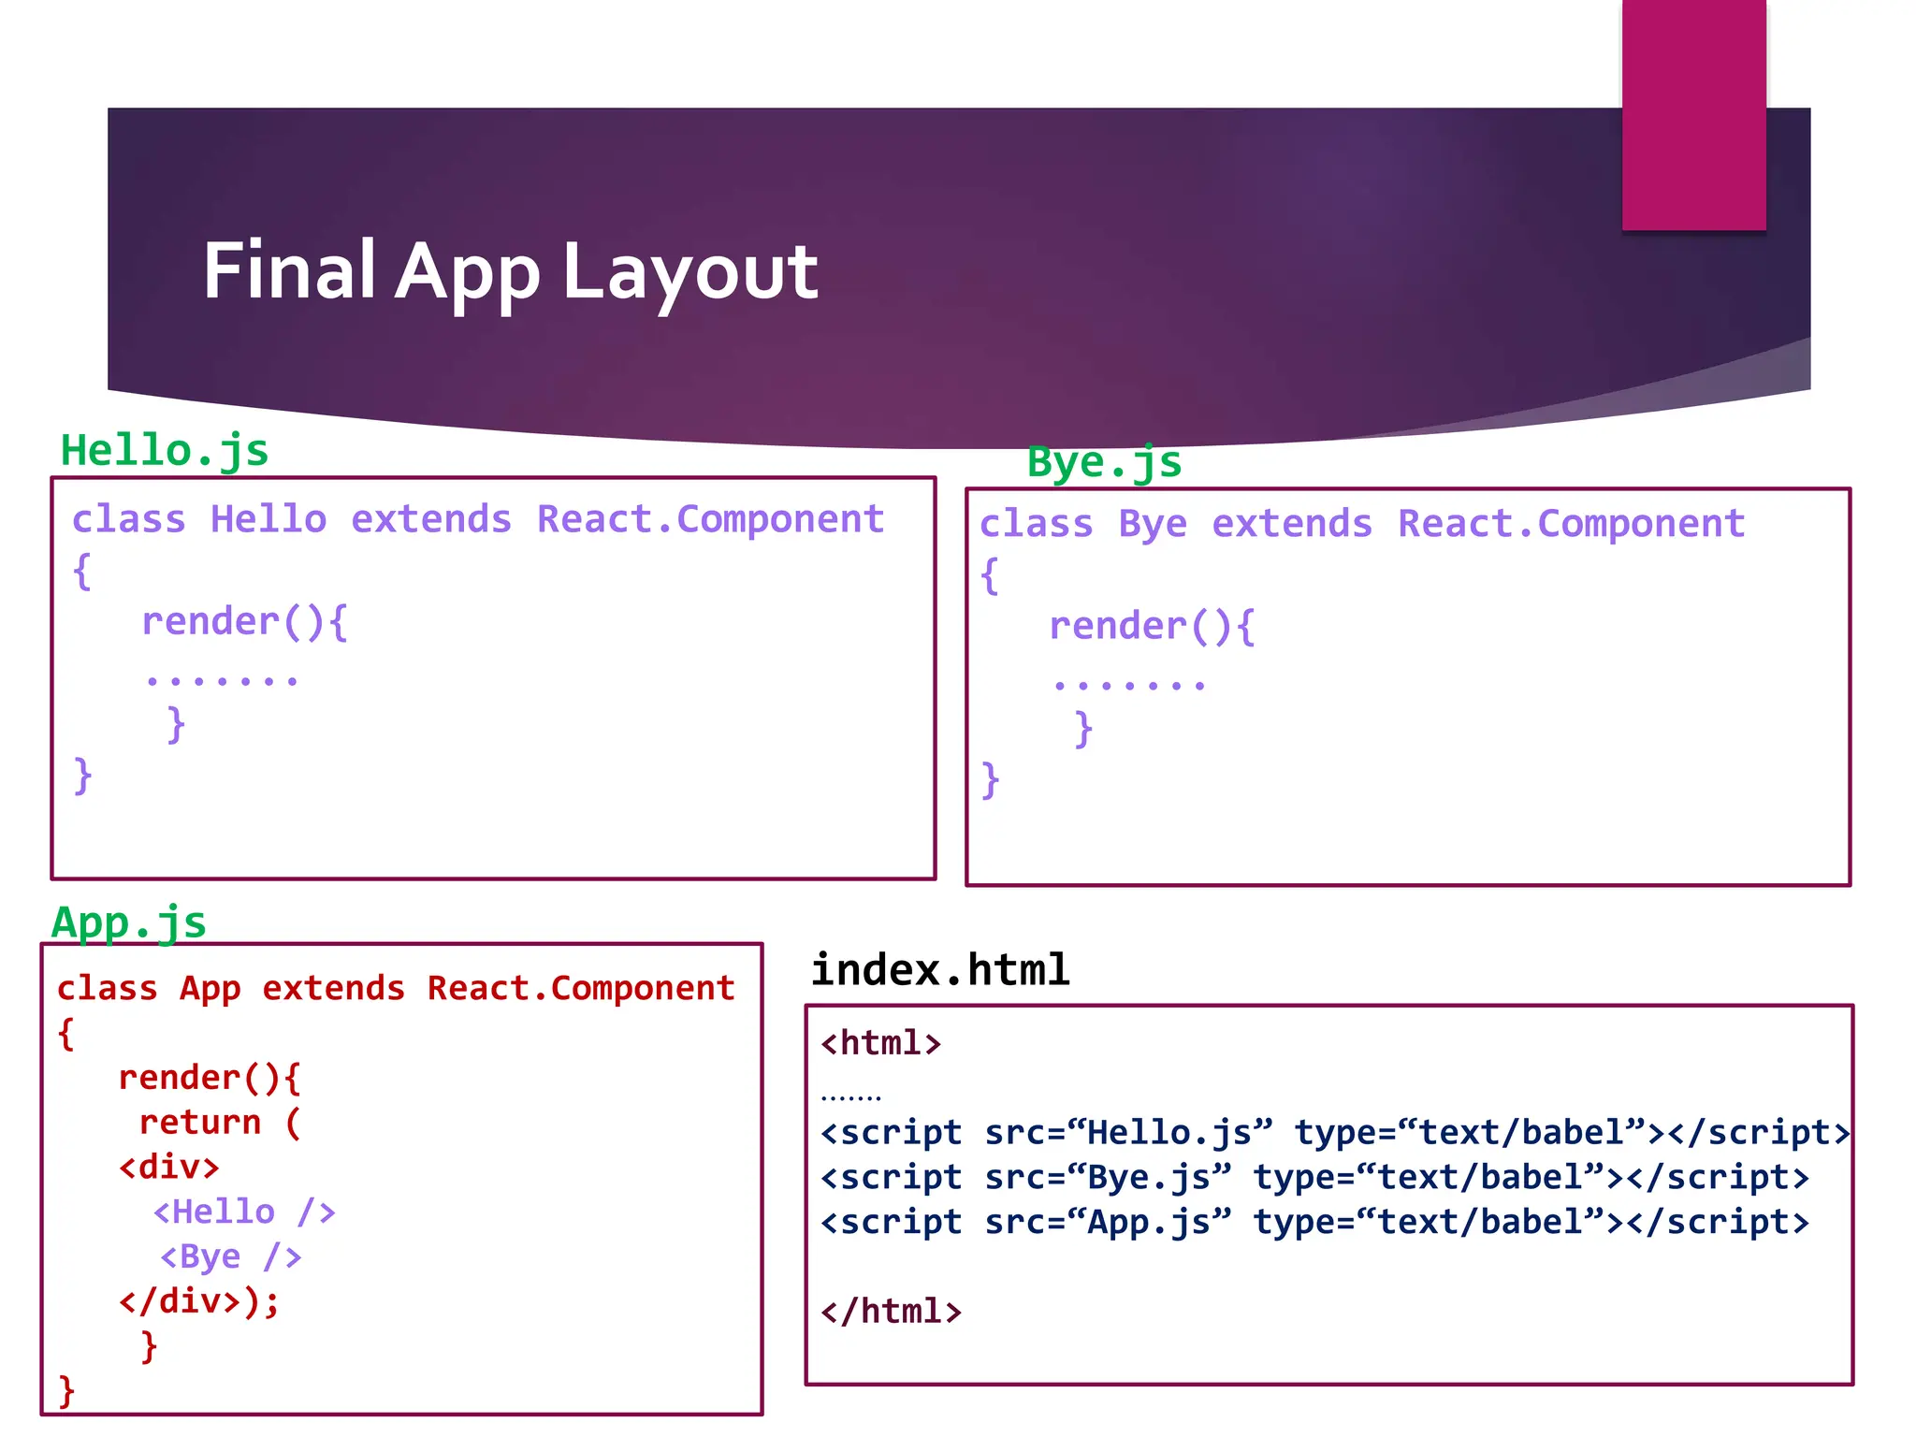Click 'render(){' in the Hello.js box

click(245, 622)
